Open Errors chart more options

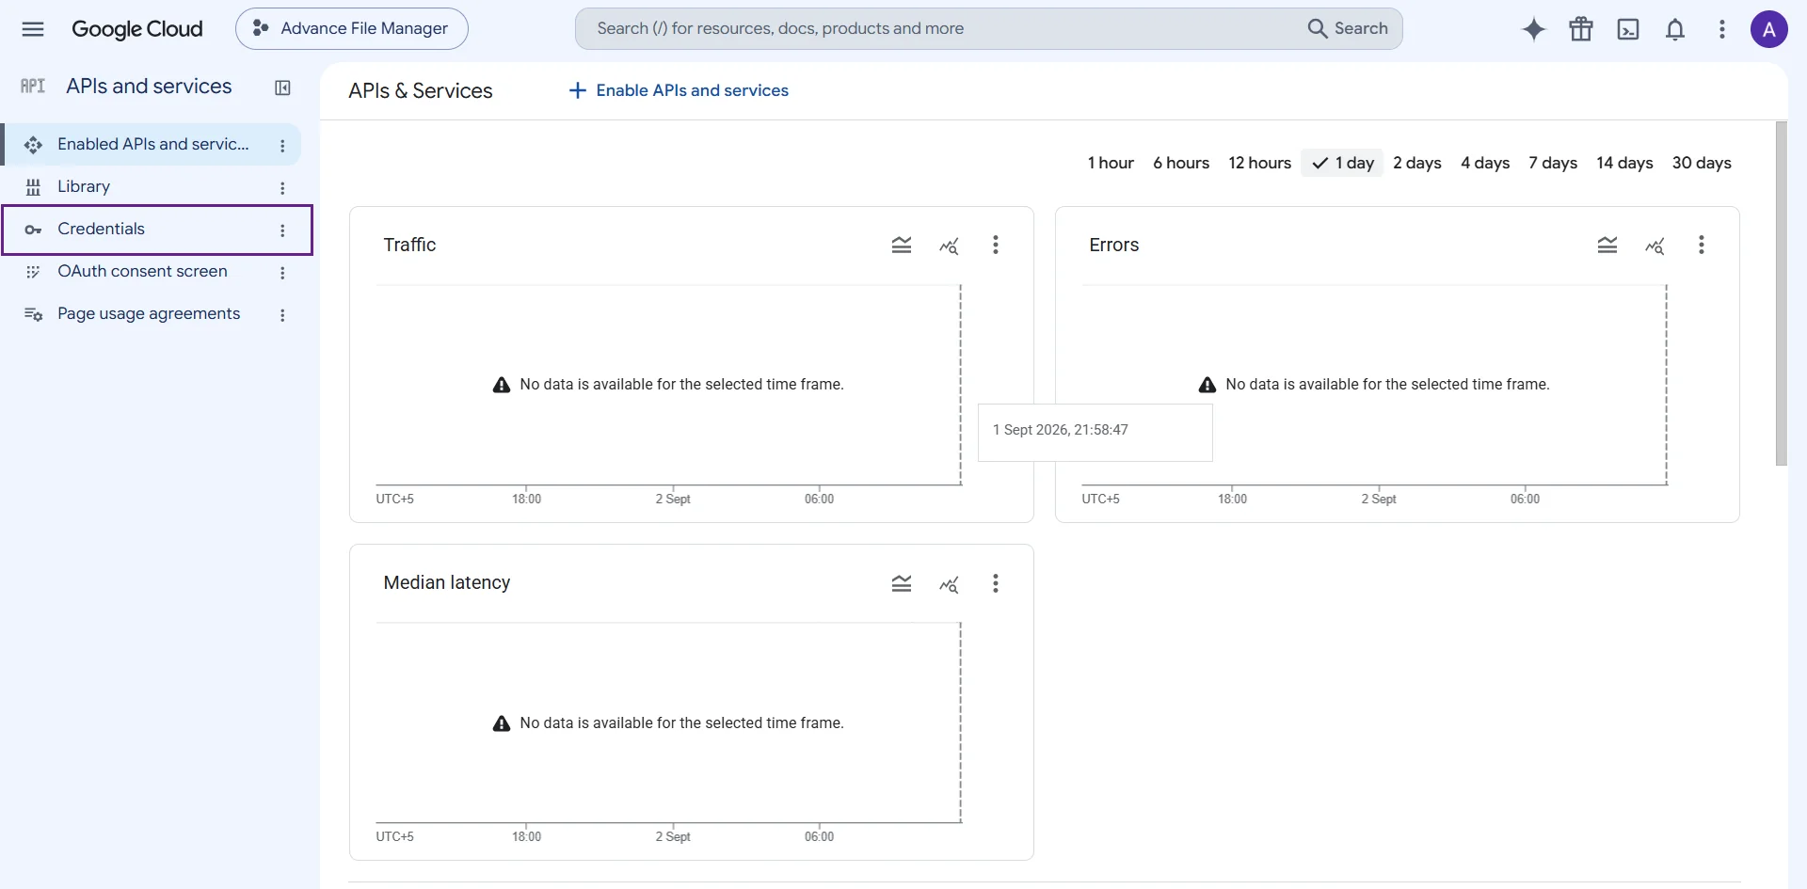pyautogui.click(x=1702, y=246)
